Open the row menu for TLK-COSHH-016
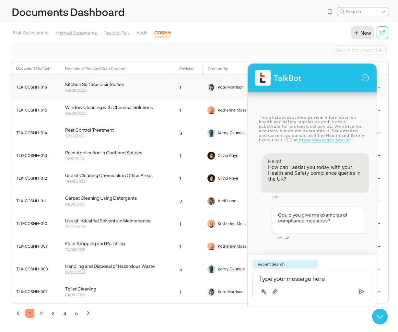Screen dimensions: 398x332 pyautogui.click(x=379, y=87)
